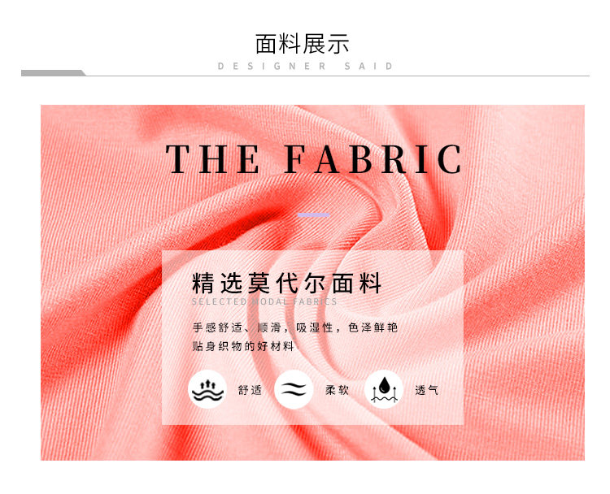Click the word THE in headline
610x494 pixels.
[x=212, y=159]
